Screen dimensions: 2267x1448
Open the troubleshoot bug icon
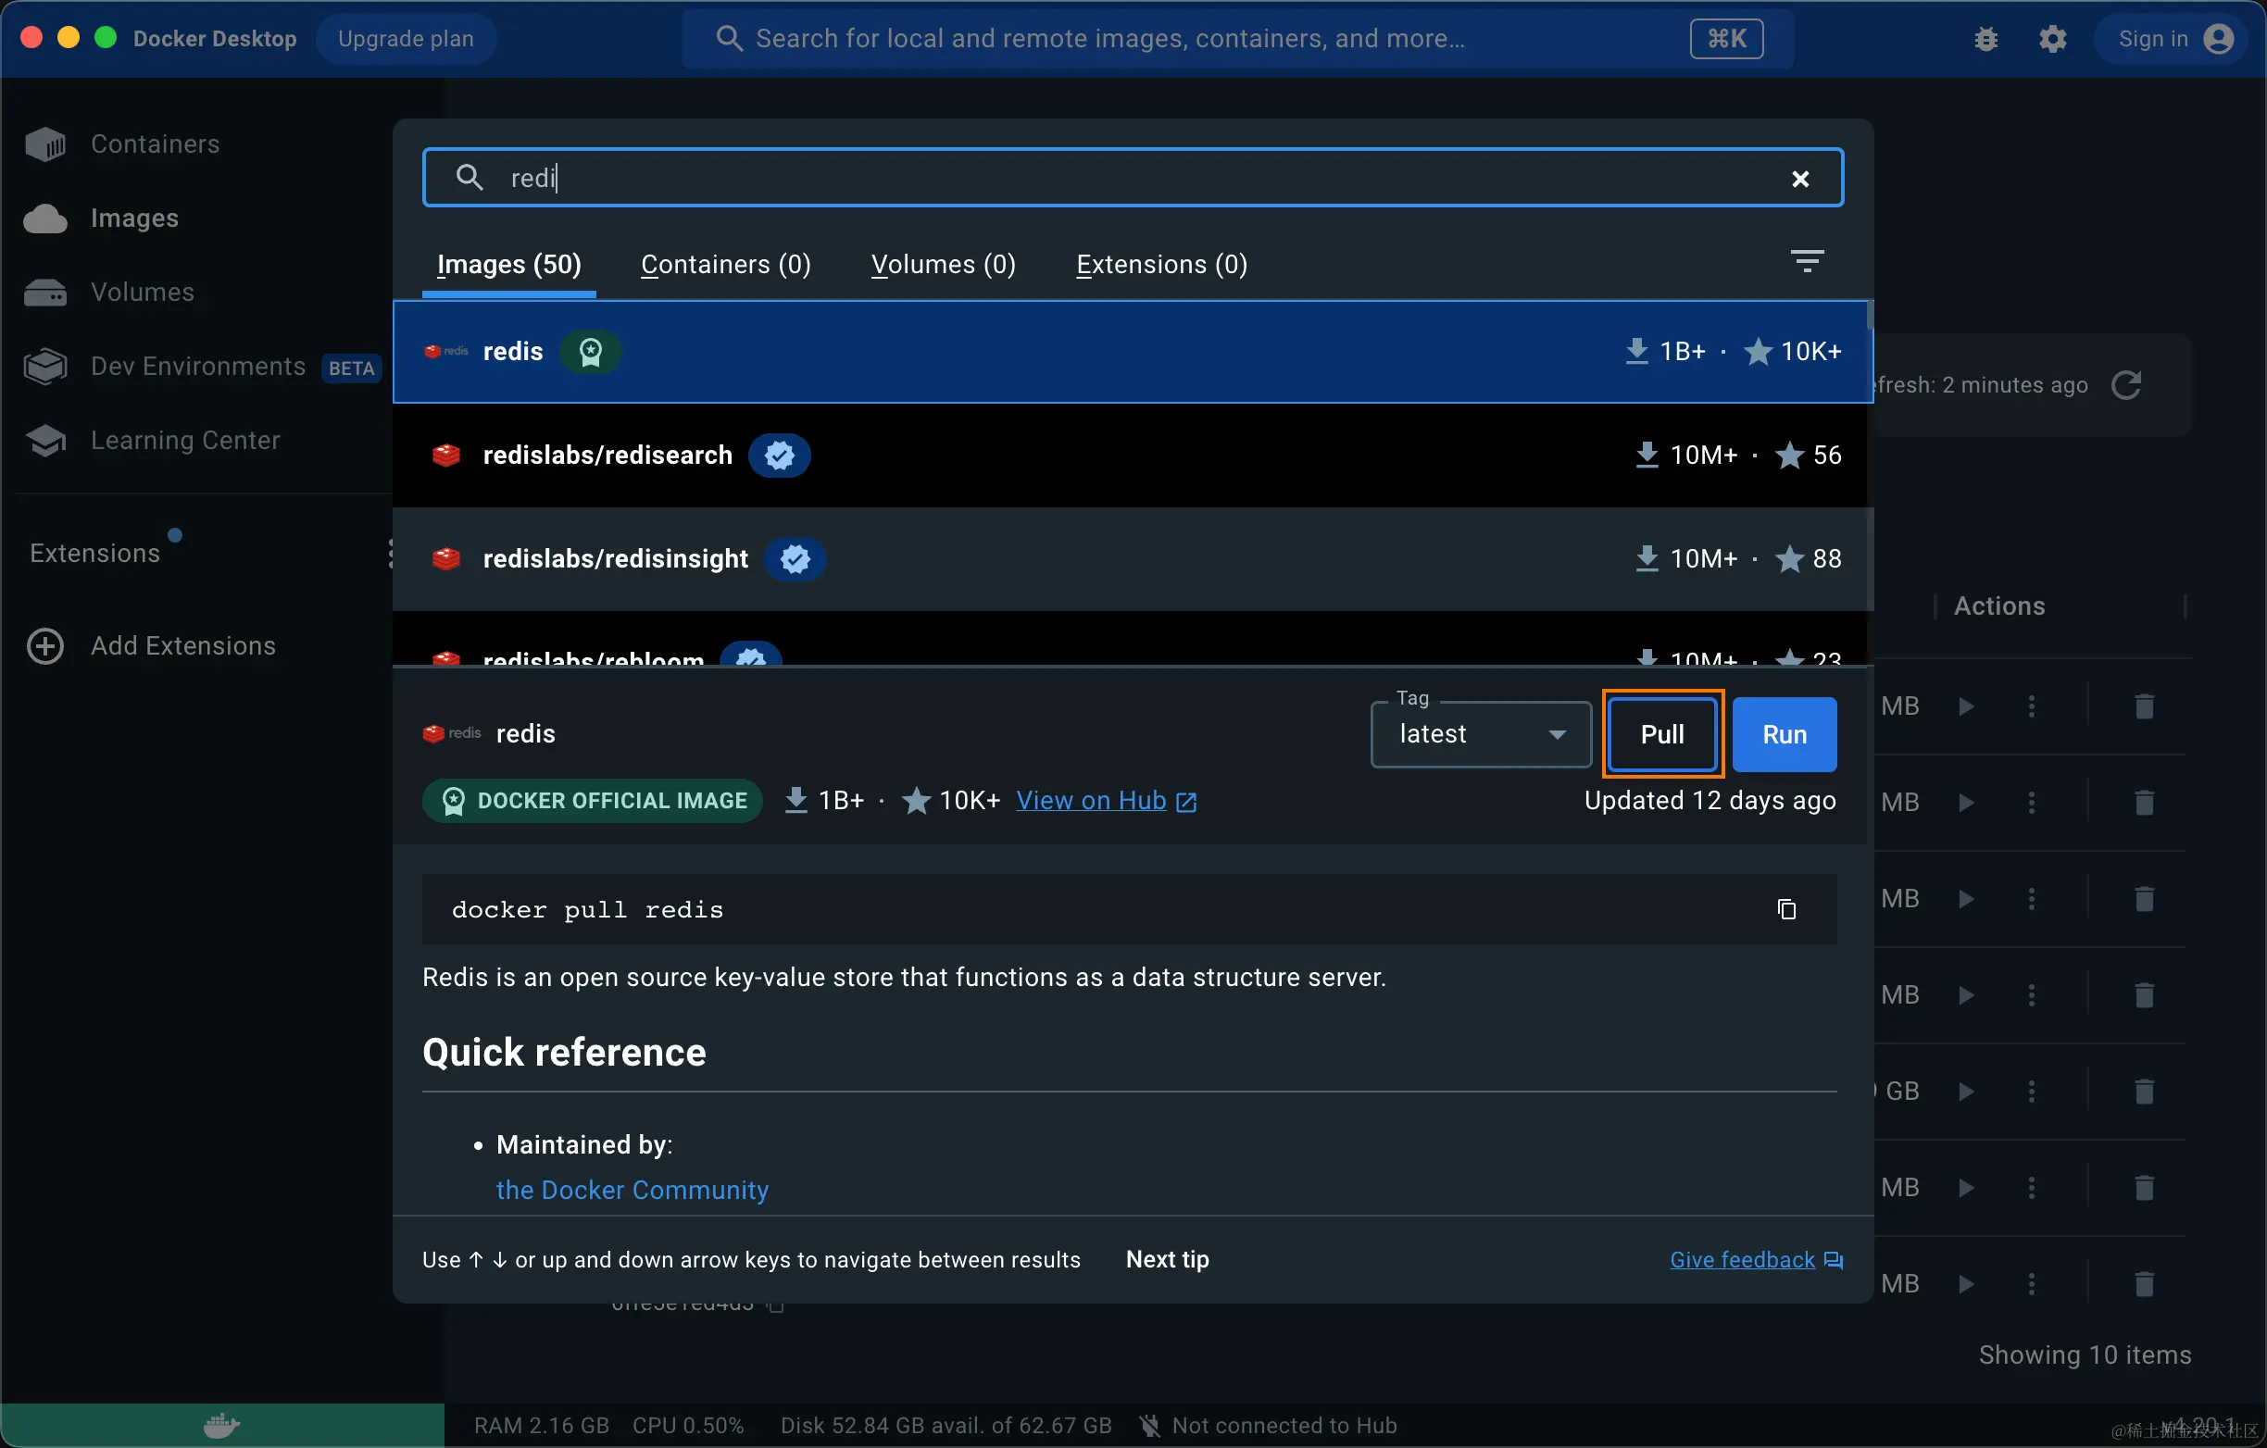pyautogui.click(x=1986, y=39)
